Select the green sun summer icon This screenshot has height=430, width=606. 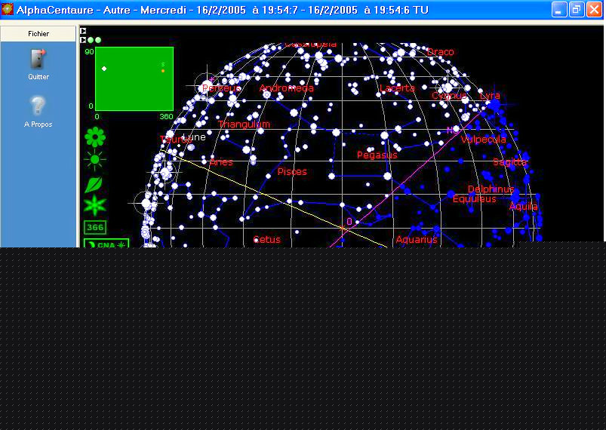point(95,160)
